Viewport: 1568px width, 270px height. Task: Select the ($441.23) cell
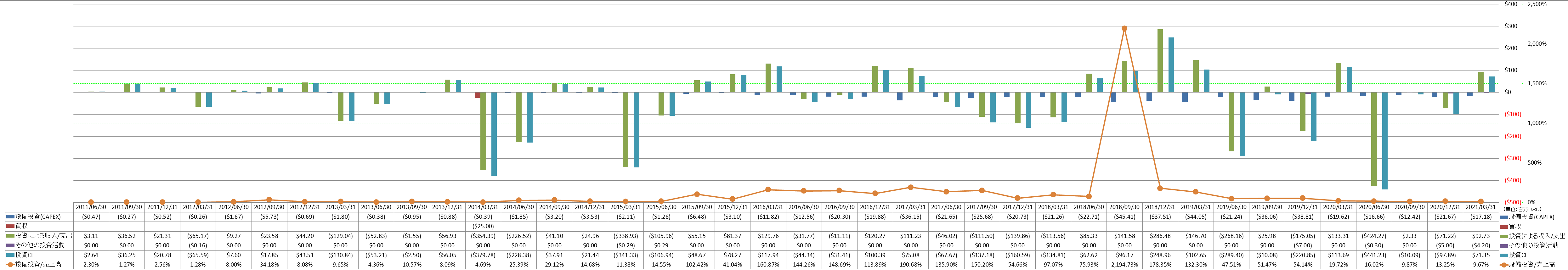(x=1374, y=256)
